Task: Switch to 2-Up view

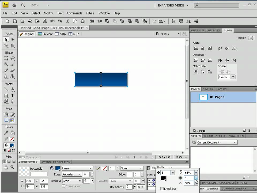Action: click(x=60, y=34)
